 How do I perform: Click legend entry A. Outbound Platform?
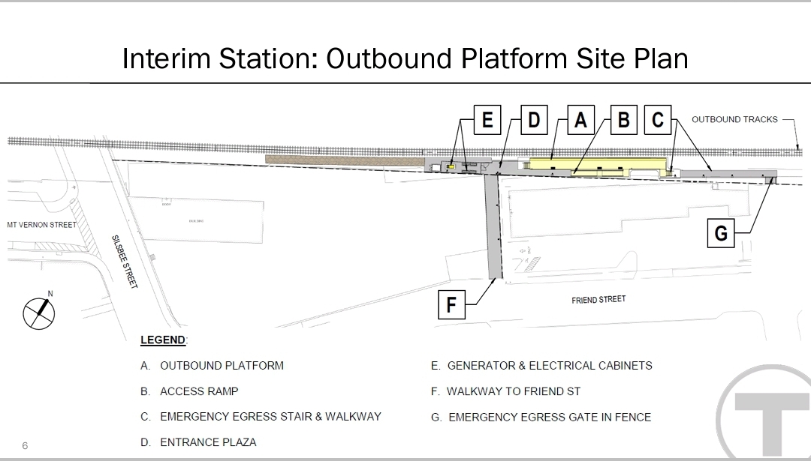212,366
